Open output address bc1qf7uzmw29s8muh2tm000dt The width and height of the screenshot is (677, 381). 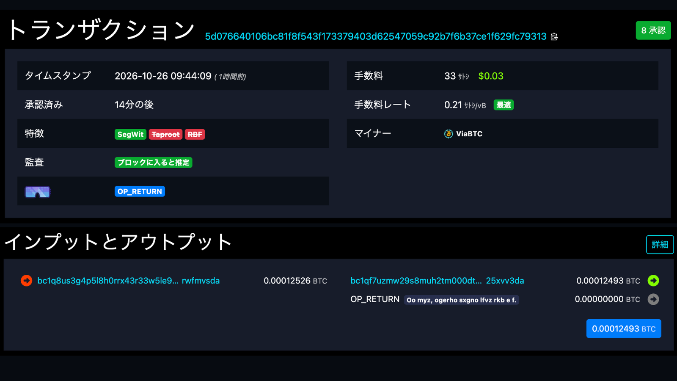[437, 281]
